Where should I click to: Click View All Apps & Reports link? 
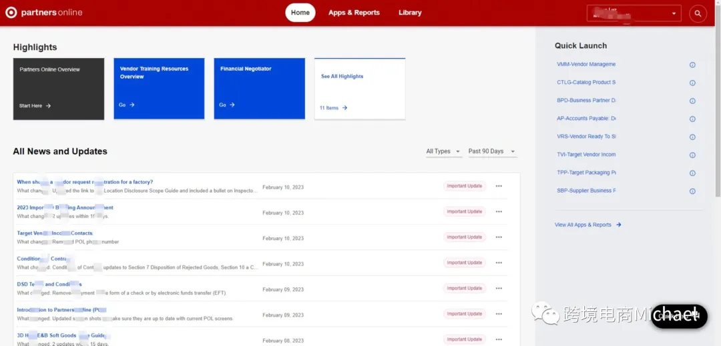click(583, 225)
